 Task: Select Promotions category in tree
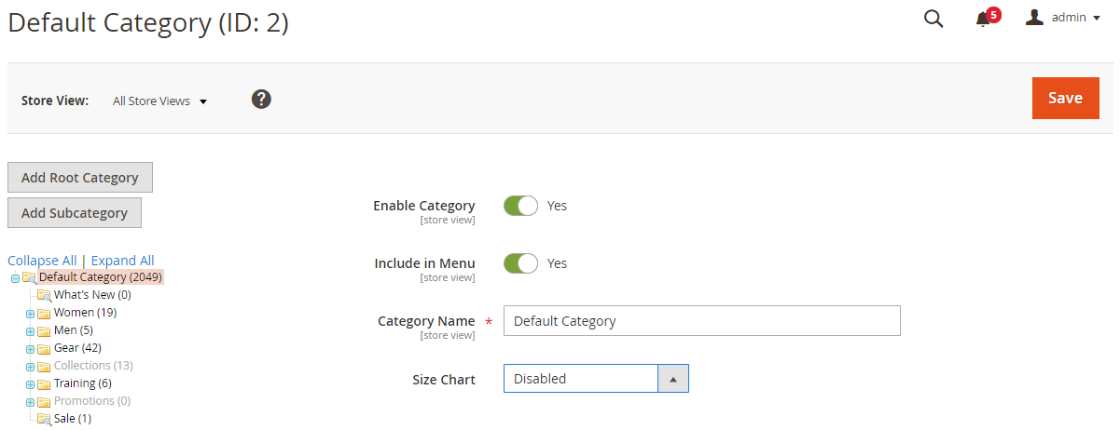[91, 401]
